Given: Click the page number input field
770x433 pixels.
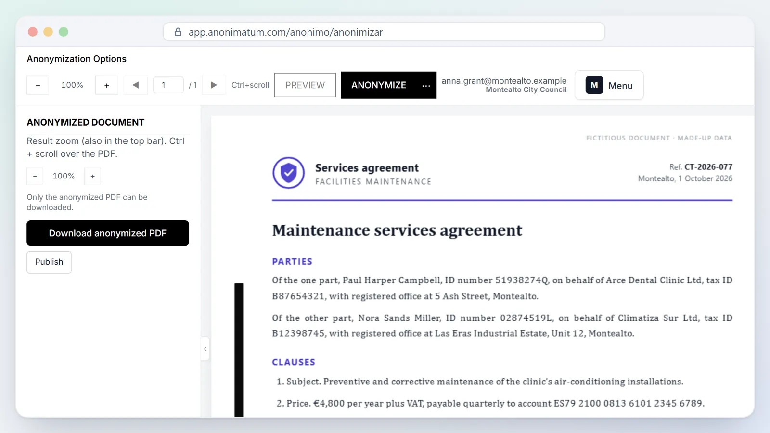Looking at the screenshot, I should point(168,85).
